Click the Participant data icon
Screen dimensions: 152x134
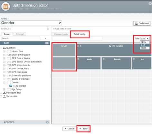pos(4,93)
